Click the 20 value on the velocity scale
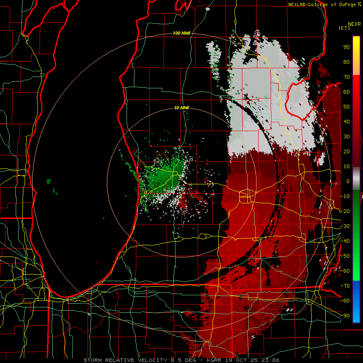363x363 pixels. (346, 151)
